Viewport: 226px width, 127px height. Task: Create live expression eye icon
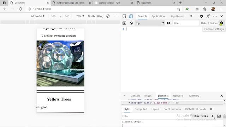(x=168, y=23)
